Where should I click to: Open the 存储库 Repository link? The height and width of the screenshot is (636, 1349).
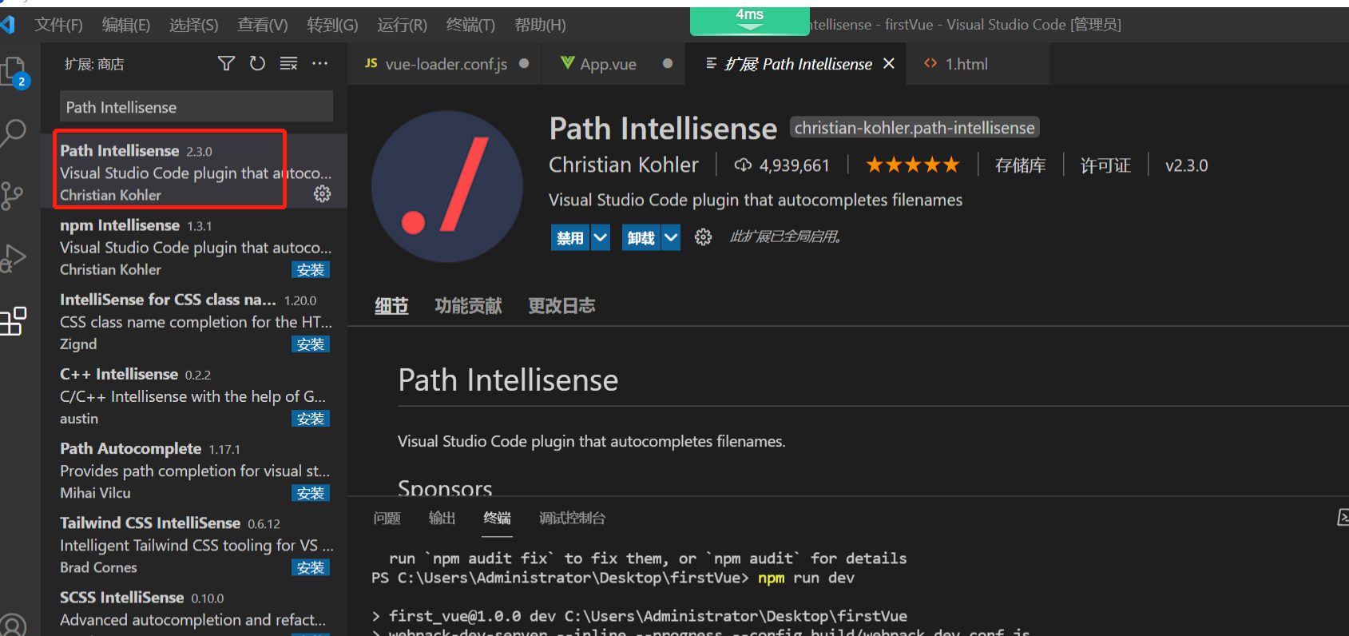pos(1020,165)
